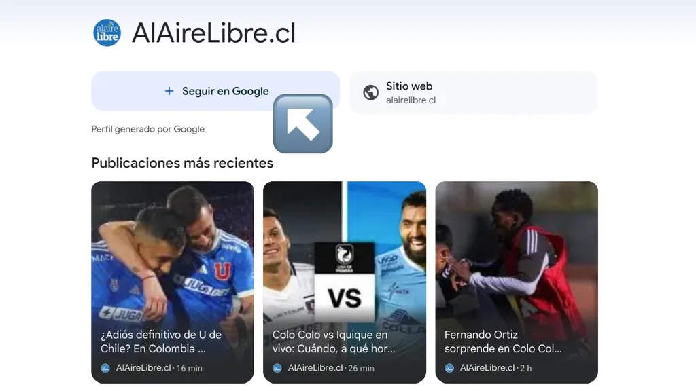Click AlAireLibre.cl 26 min source label
The width and height of the screenshot is (696, 391).
(x=331, y=368)
